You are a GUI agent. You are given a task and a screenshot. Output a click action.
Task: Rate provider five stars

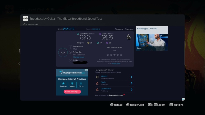[121, 55]
